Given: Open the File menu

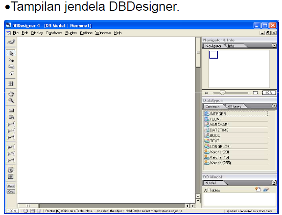Looking at the screenshot, I should point(16,33).
